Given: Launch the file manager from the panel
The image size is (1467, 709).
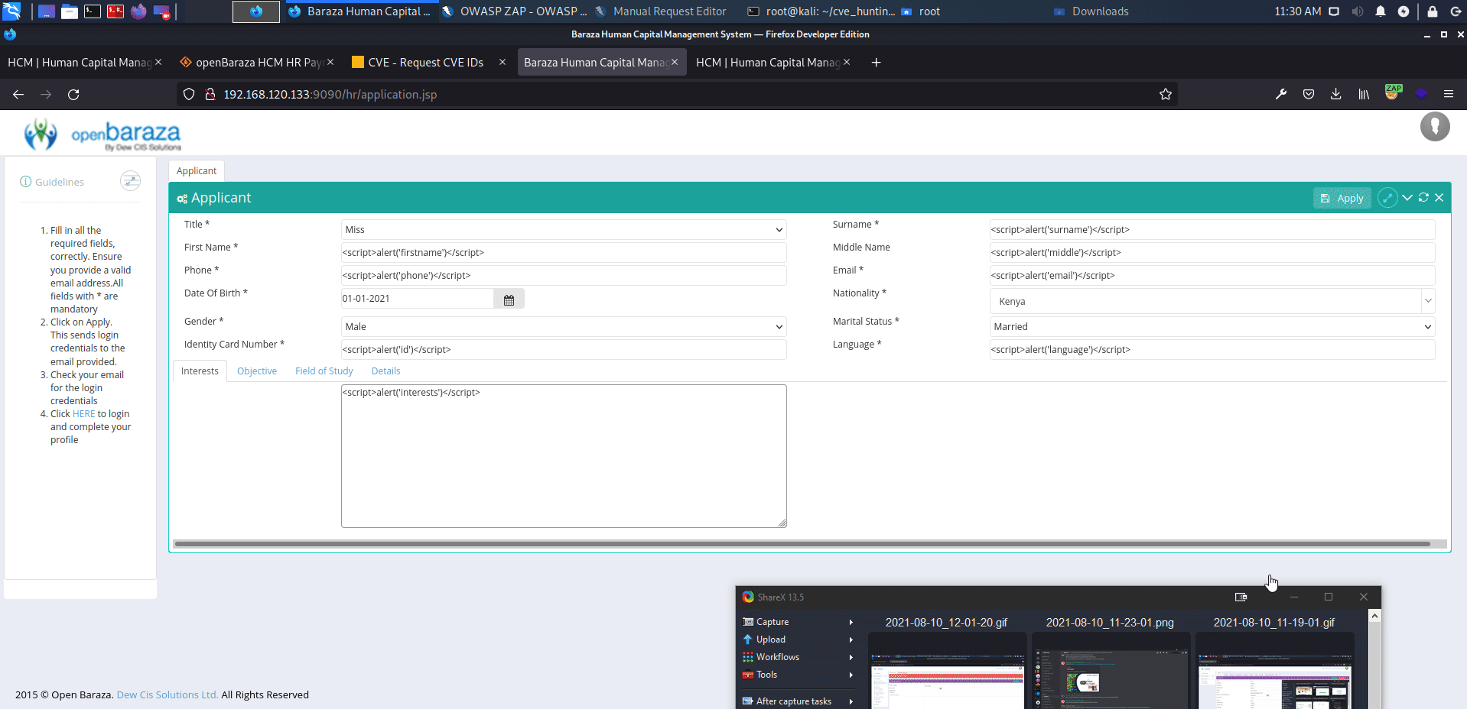Looking at the screenshot, I should 70,11.
